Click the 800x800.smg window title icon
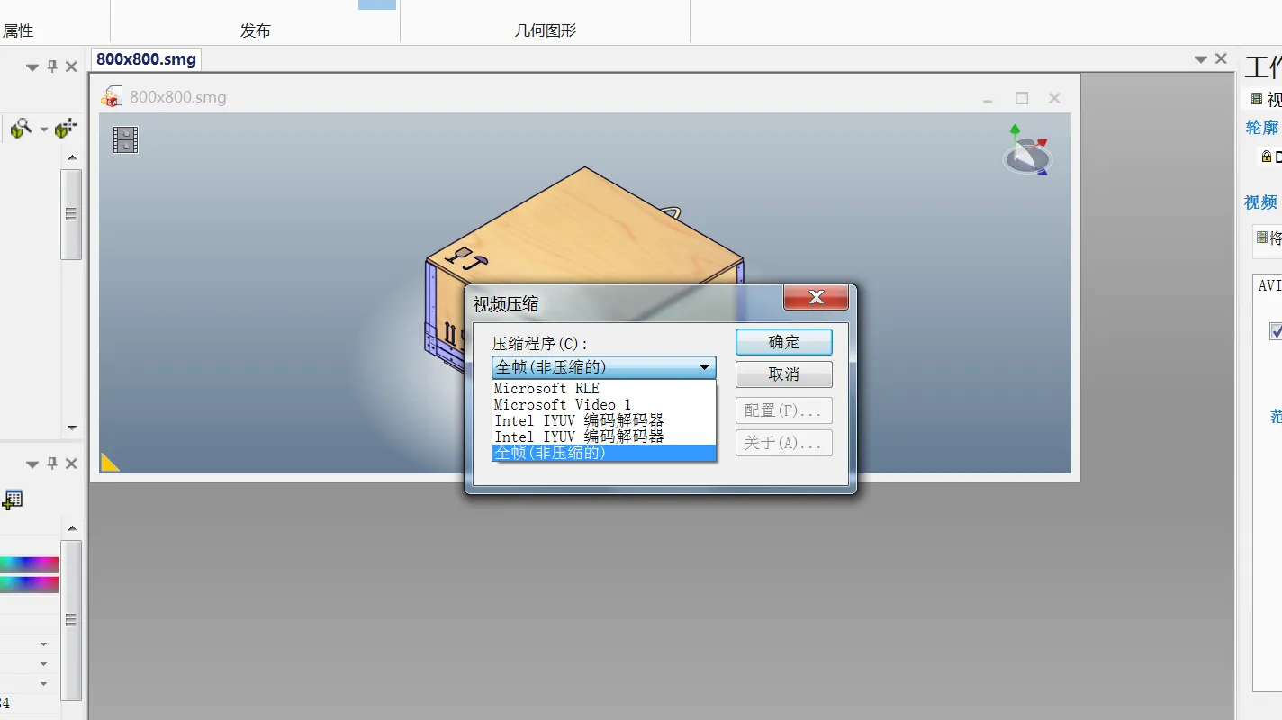Viewport: 1282px width, 720px height. 112,97
